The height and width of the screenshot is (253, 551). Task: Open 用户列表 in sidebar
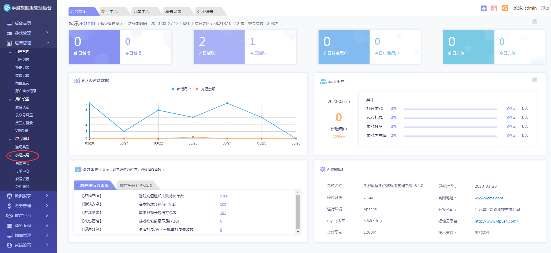click(22, 60)
